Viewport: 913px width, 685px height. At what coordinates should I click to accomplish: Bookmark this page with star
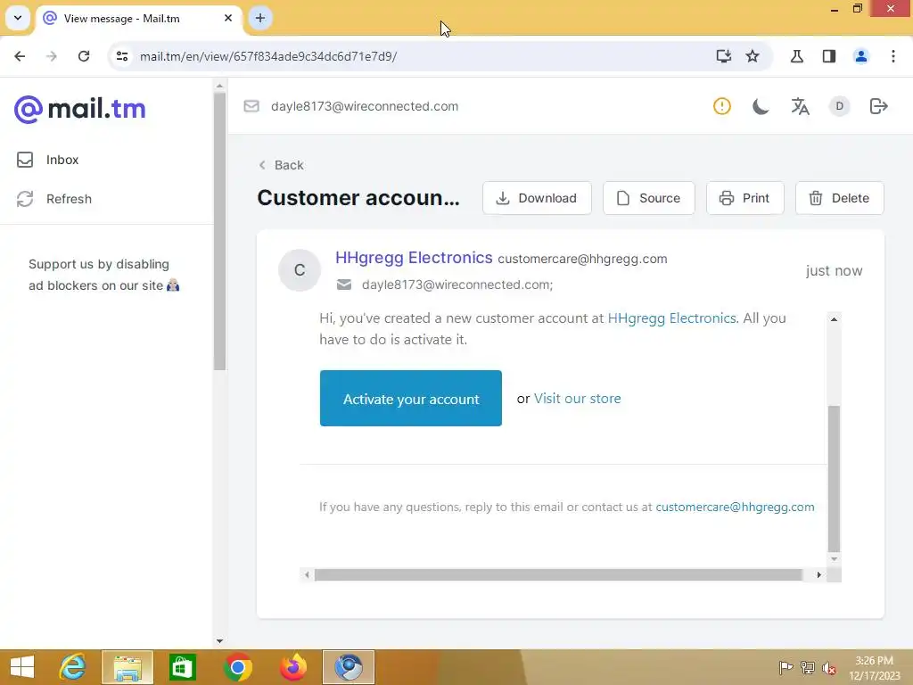[753, 56]
